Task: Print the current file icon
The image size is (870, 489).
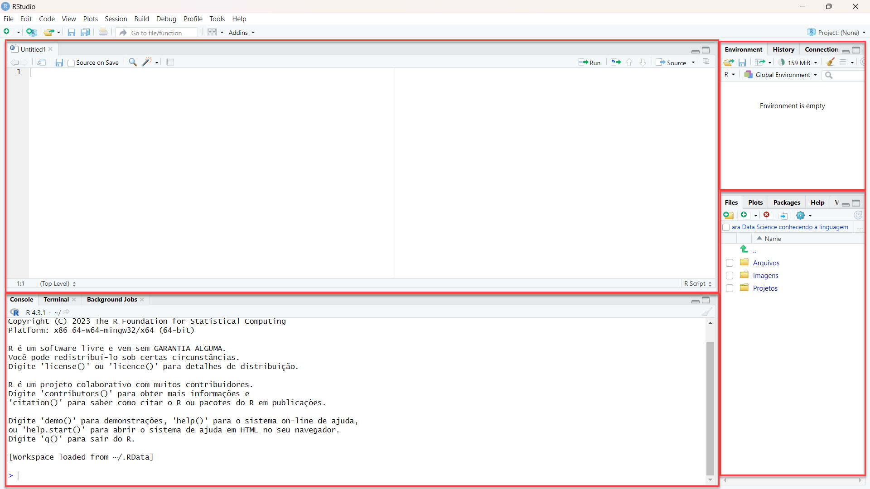Action: [103, 32]
